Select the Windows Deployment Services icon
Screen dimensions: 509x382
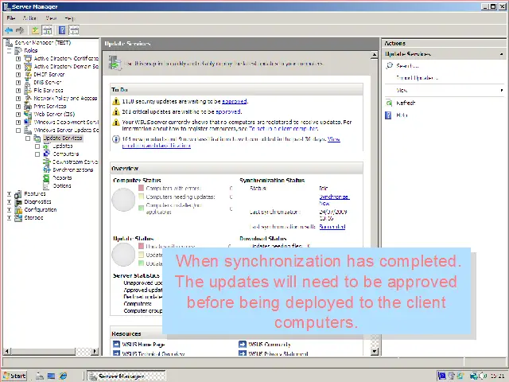(x=28, y=122)
